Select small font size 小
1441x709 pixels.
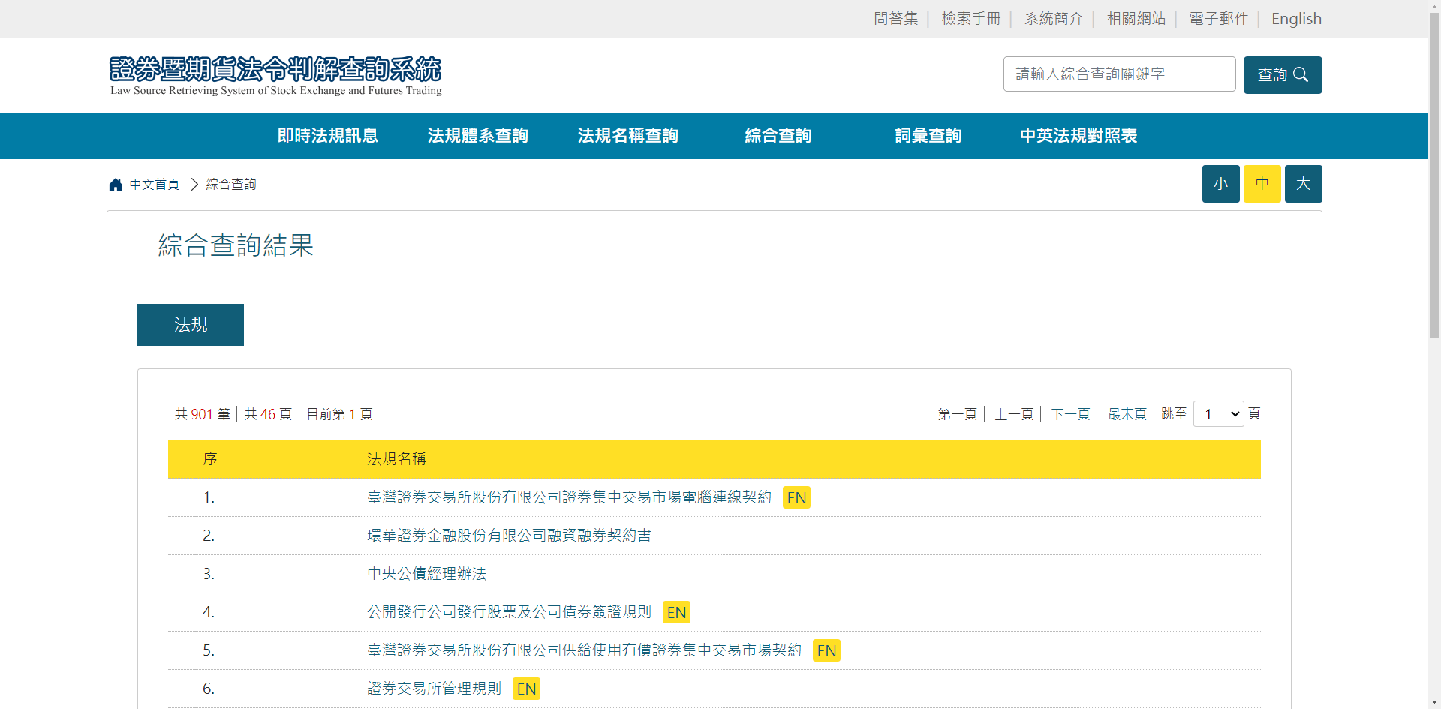click(1221, 184)
